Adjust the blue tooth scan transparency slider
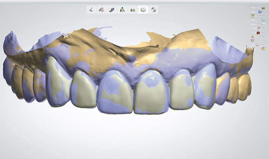The image size is (269, 159). 260,12
